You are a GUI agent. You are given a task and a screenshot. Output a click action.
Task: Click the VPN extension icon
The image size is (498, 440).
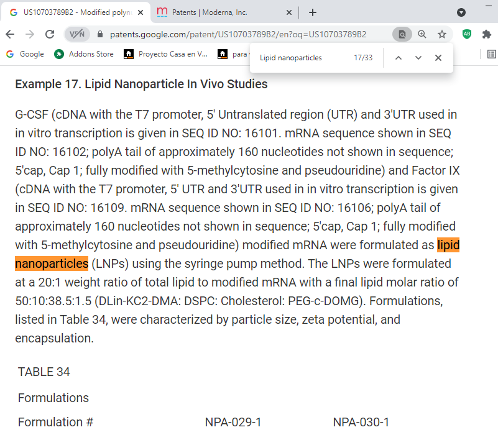[77, 34]
